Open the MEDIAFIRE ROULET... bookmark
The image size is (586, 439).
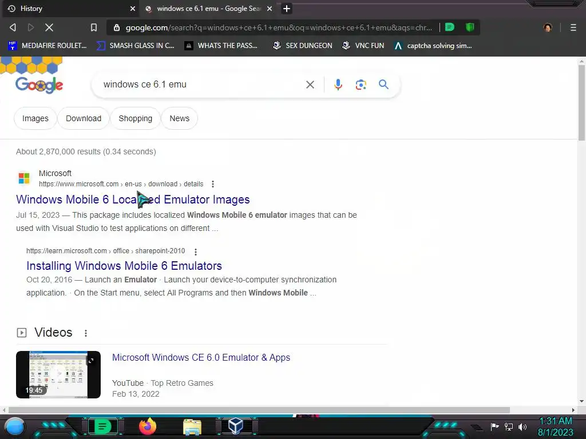47,46
